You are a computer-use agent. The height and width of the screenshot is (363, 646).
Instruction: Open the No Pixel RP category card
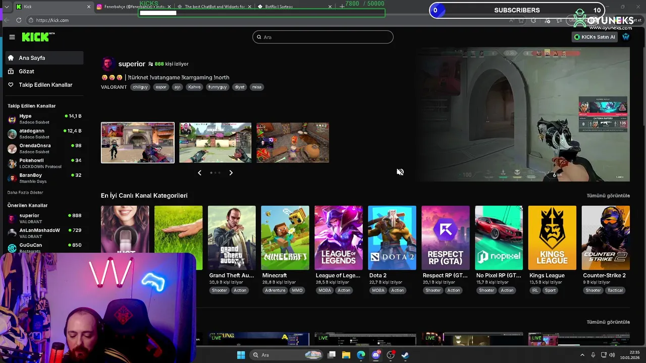pos(499,237)
